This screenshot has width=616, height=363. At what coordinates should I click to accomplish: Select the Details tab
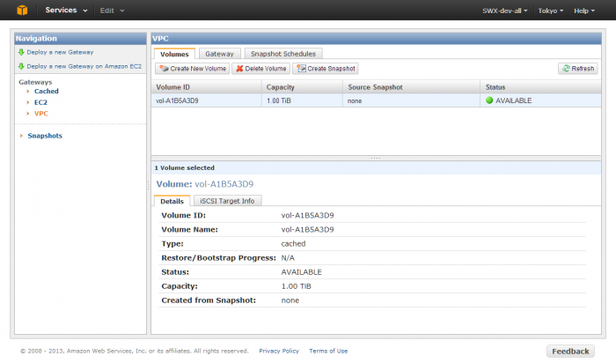pos(172,201)
